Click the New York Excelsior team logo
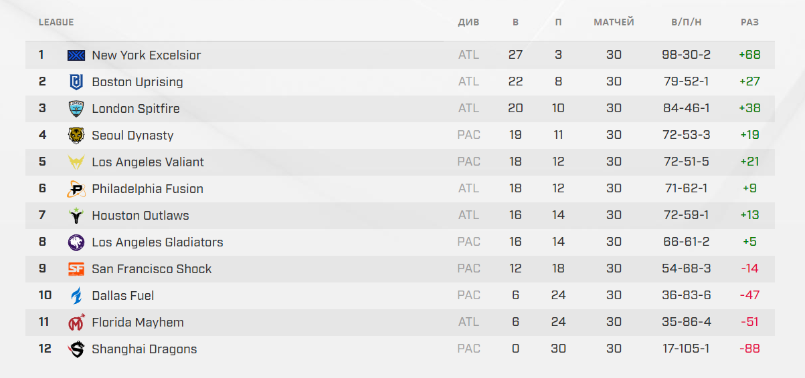The image size is (805, 378). [x=76, y=55]
